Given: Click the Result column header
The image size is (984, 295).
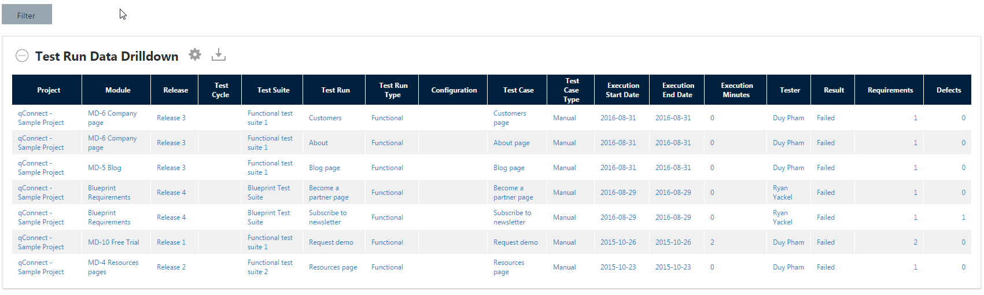Looking at the screenshot, I should pos(834,90).
